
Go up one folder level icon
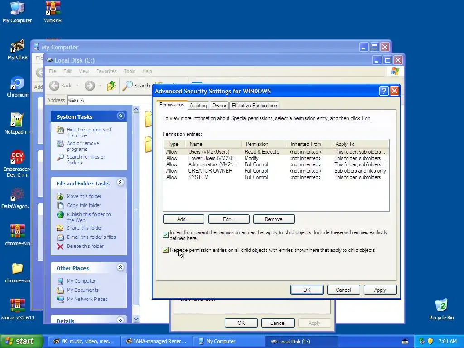pyautogui.click(x=111, y=86)
